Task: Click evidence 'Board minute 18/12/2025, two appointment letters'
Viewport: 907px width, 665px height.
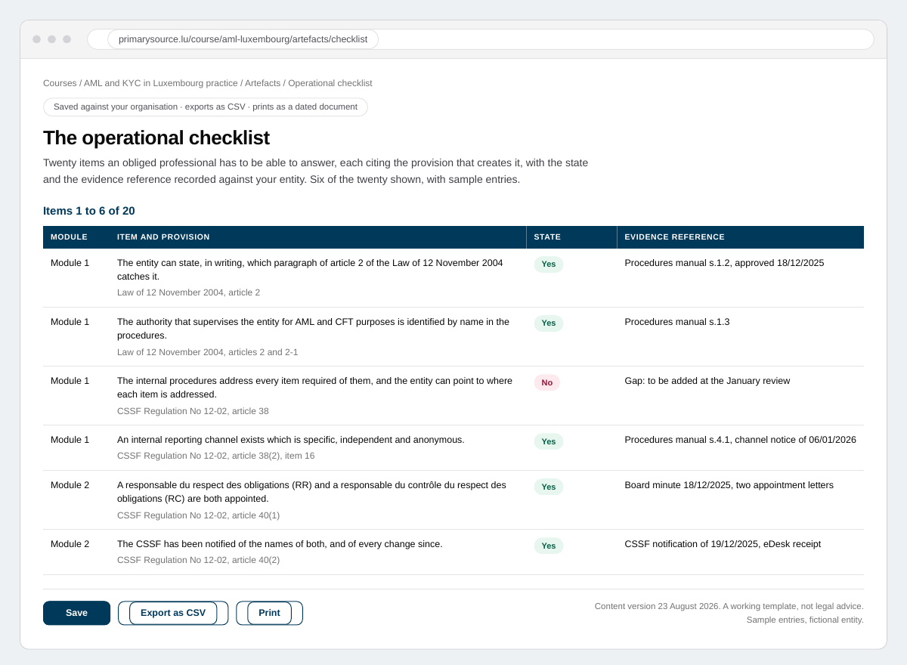Action: click(729, 485)
